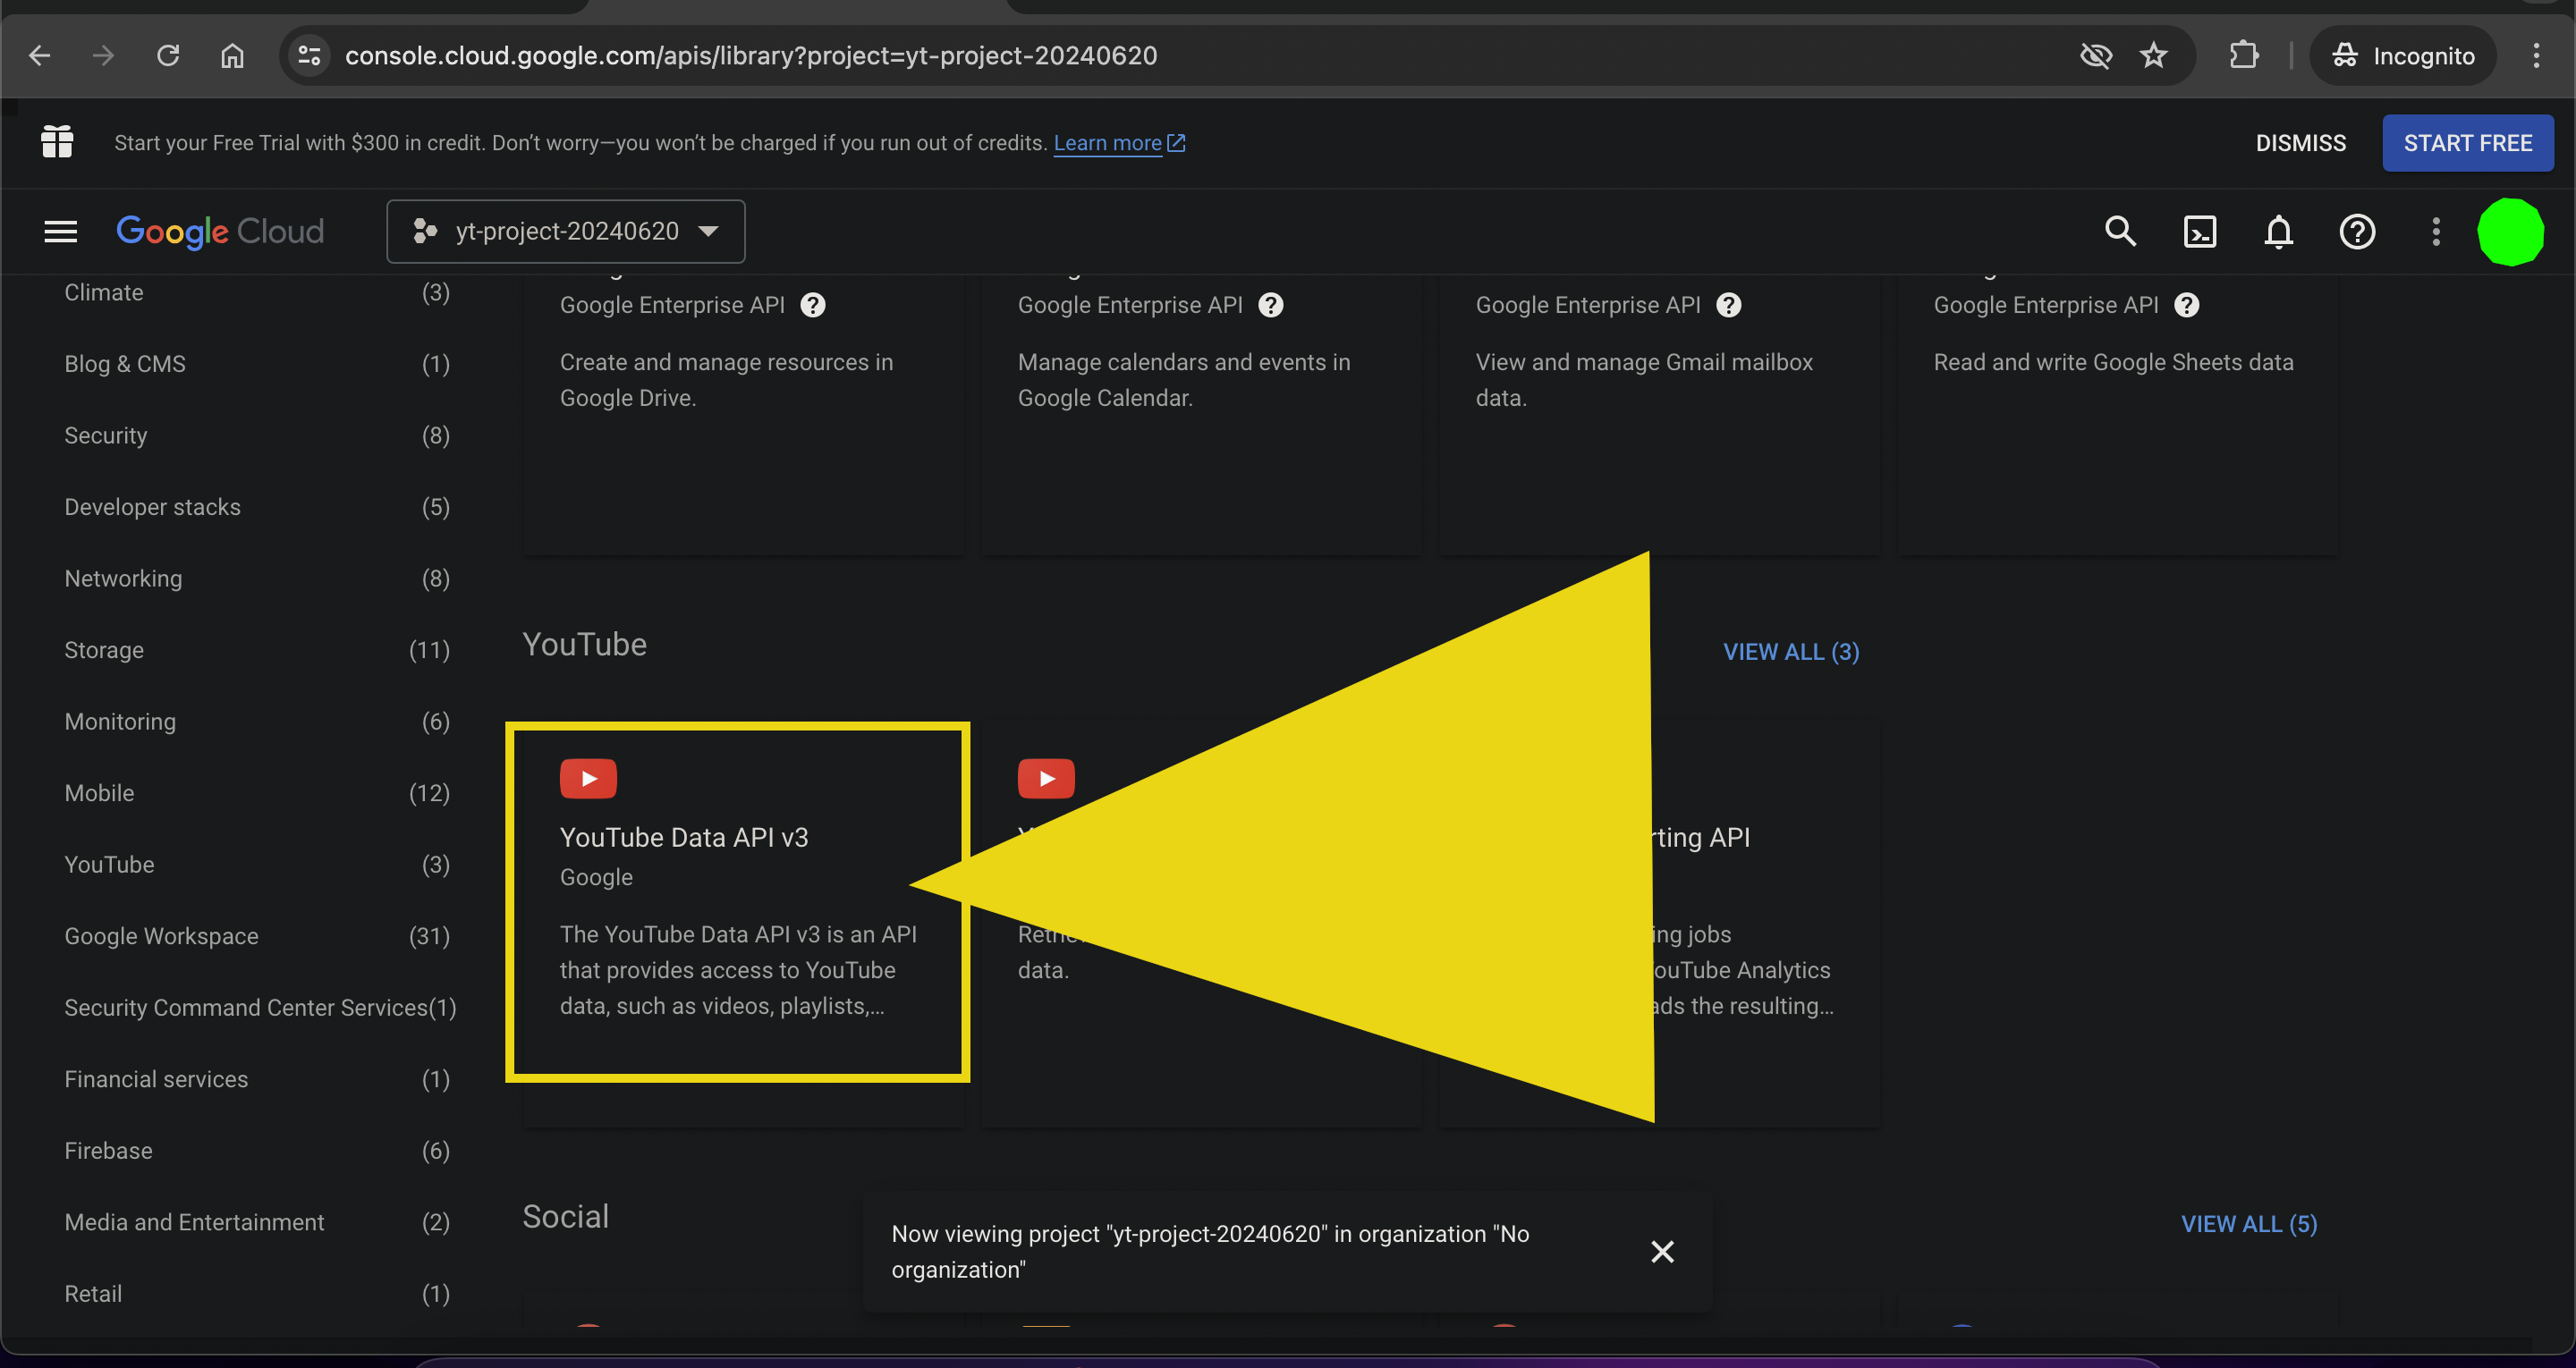Screen dimensions: 2576x1368
Task: Open the help question mark menu
Action: click(x=2357, y=232)
